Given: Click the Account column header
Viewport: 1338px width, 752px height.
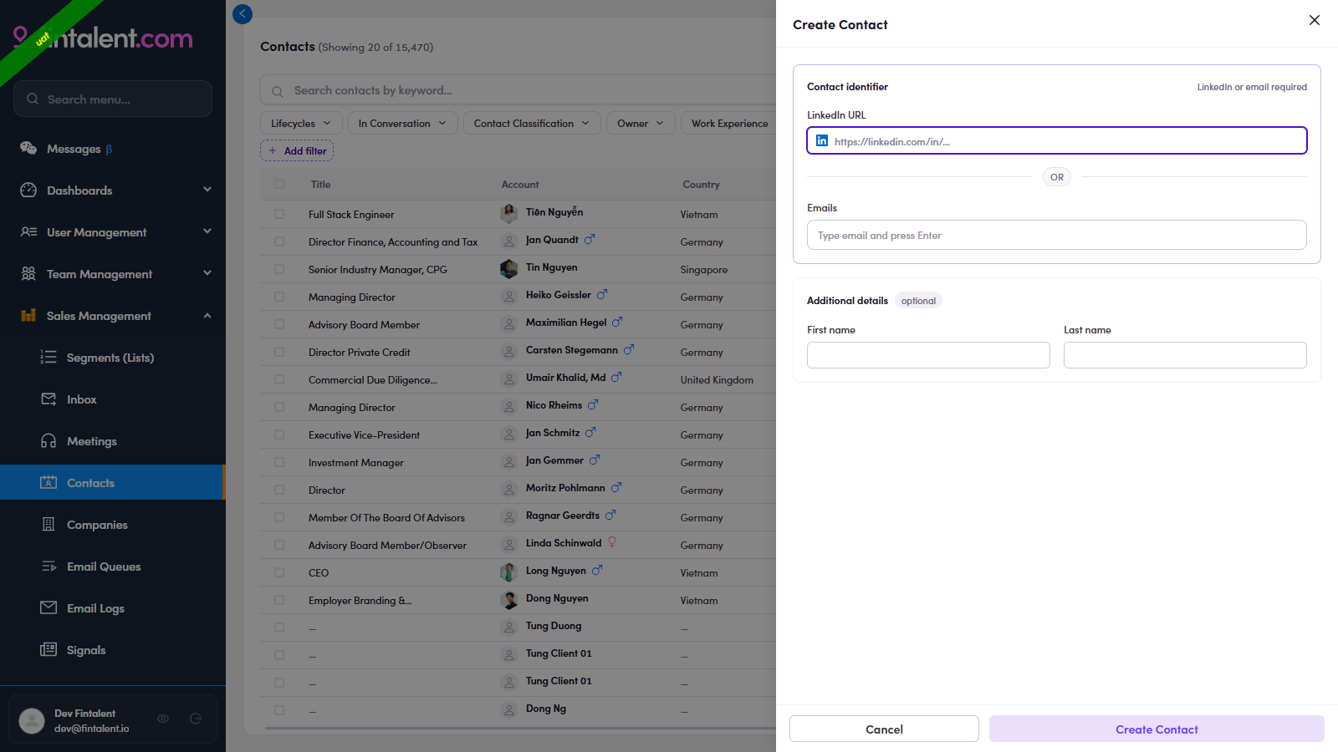Looking at the screenshot, I should pos(520,185).
